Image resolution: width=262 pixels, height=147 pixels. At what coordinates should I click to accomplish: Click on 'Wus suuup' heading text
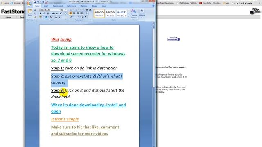tap(61, 39)
